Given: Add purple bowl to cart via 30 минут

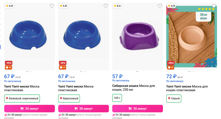Looking at the screenshot, I should (x=138, y=109).
